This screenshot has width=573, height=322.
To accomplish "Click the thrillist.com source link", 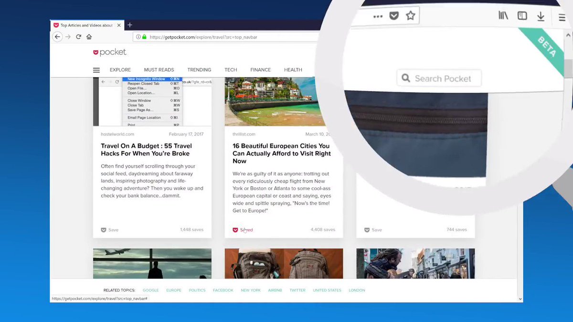I will pos(244,135).
